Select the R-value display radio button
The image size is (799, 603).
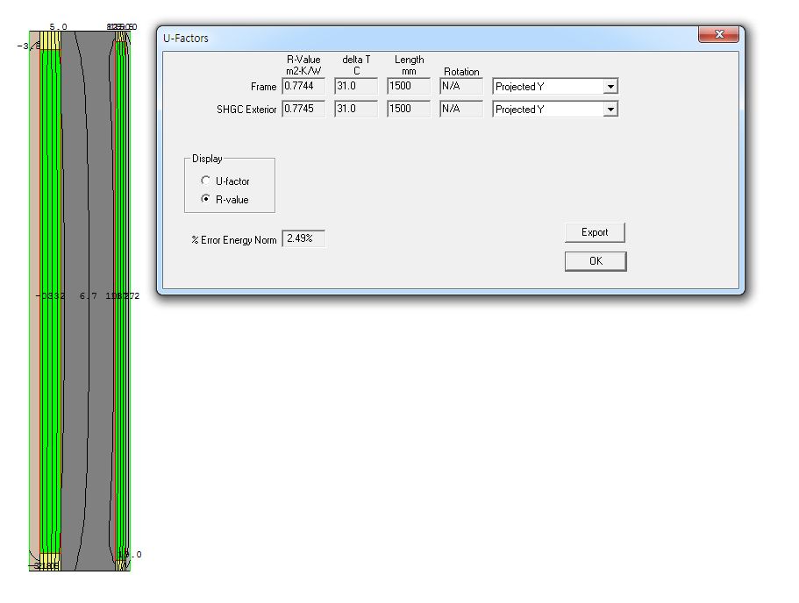pos(206,200)
